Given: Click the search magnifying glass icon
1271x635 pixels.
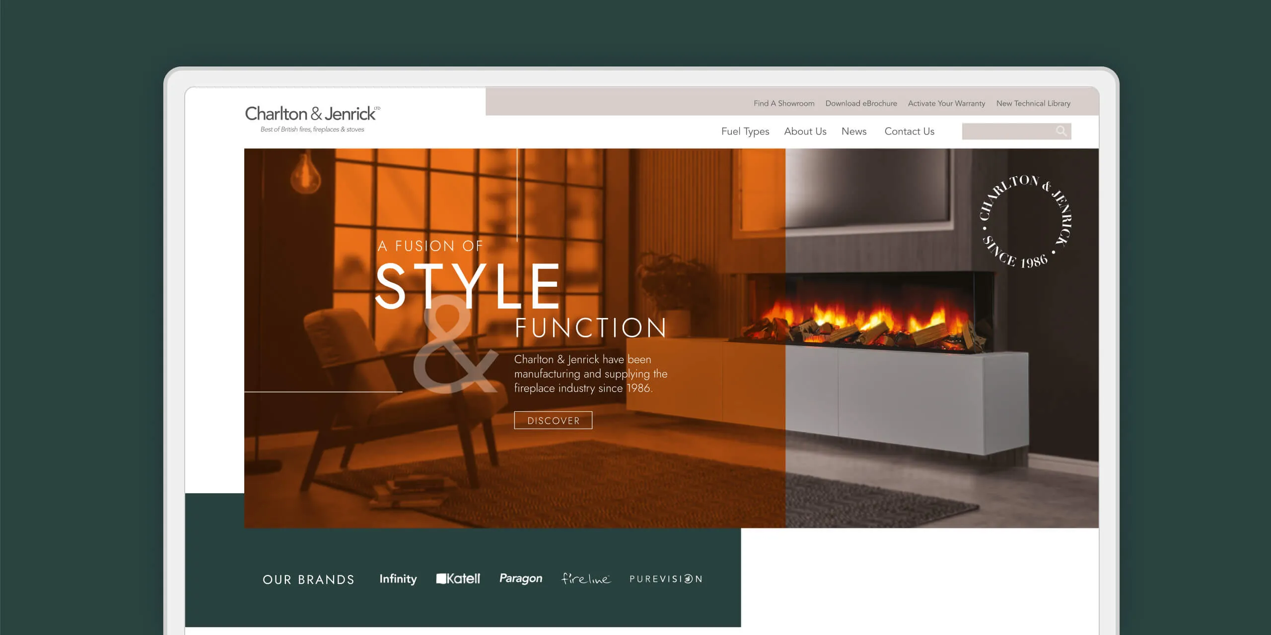Looking at the screenshot, I should tap(1062, 131).
